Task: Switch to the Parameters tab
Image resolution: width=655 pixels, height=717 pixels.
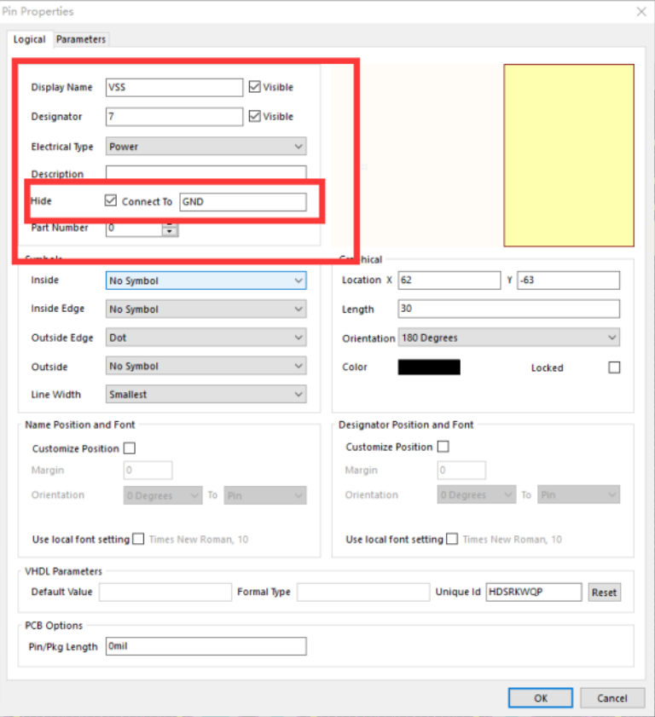Action: 81,39
